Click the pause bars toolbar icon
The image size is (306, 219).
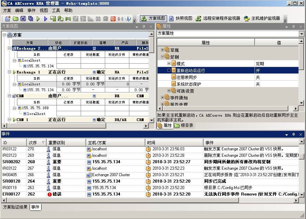click(x=98, y=19)
